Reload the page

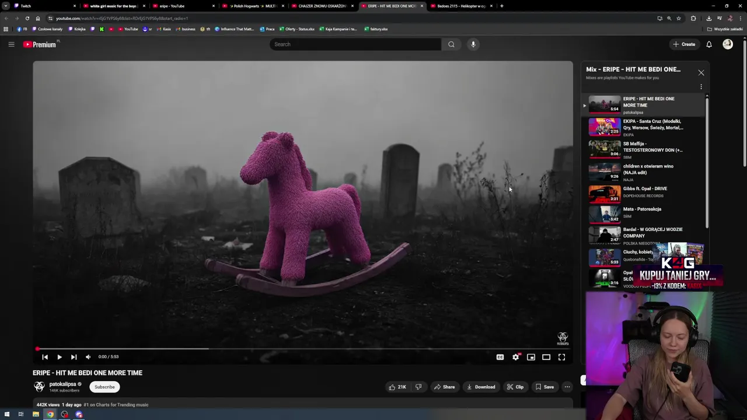[x=27, y=18]
